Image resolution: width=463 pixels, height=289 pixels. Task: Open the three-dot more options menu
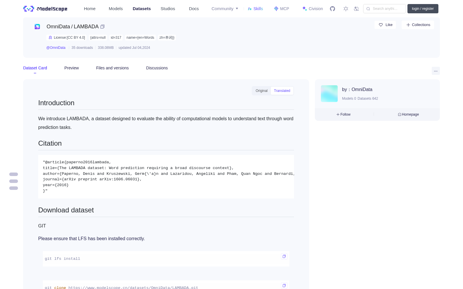click(x=436, y=71)
